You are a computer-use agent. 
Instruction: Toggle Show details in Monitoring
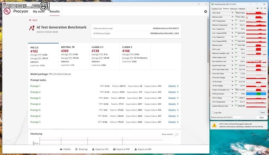[x=176, y=134]
